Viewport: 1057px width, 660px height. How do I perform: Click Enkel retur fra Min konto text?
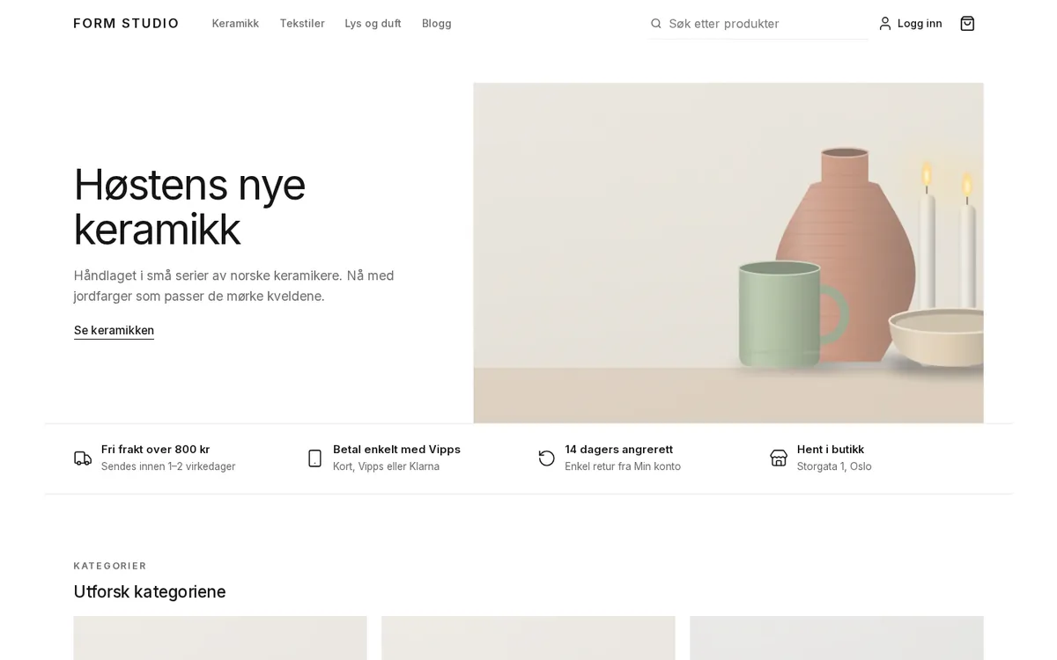(623, 466)
